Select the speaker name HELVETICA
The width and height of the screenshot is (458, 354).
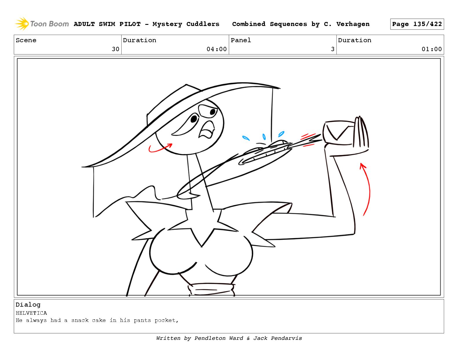point(31,313)
